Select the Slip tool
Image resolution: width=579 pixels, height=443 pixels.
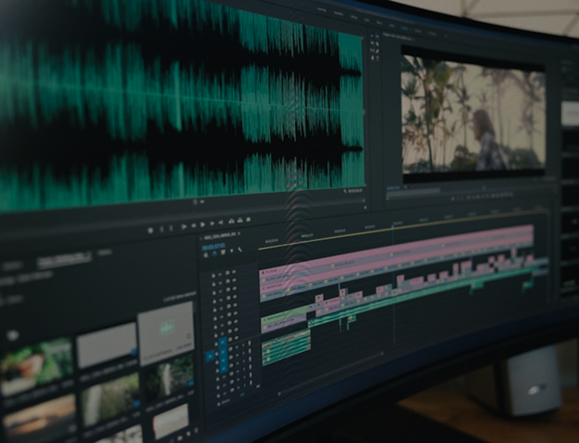pos(372,50)
